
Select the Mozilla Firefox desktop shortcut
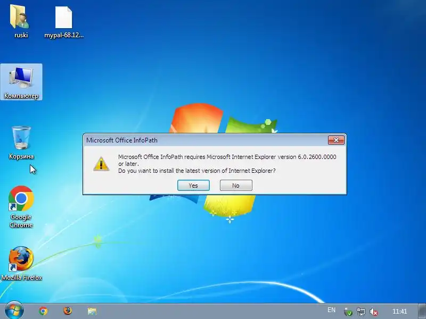pos(21,263)
